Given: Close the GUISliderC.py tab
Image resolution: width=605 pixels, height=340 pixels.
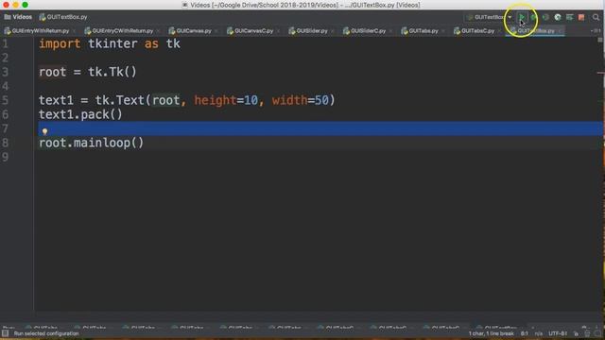Looking at the screenshot, I should click(x=390, y=31).
